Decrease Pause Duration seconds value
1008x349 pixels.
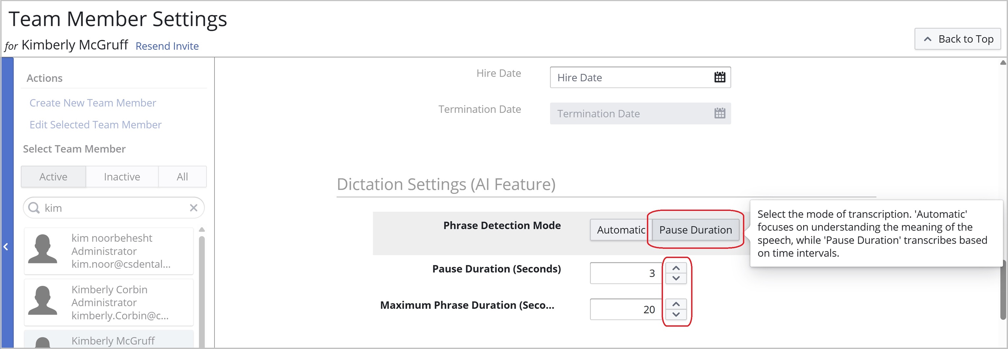tap(675, 278)
